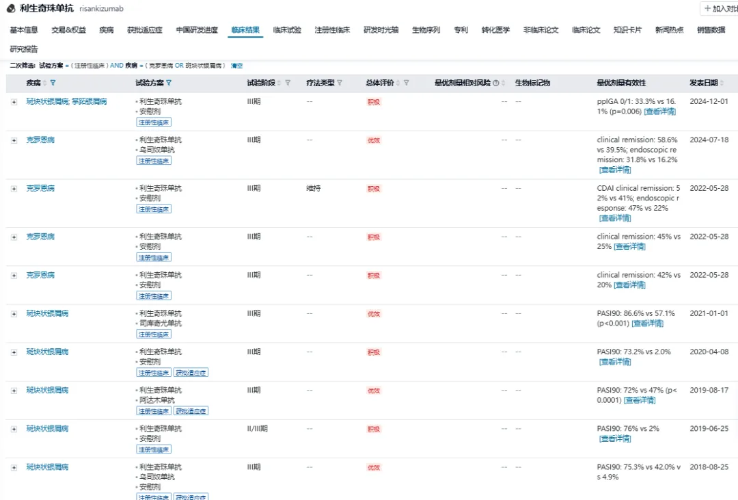The image size is (738, 500).
Task: Switch to the 临床试验 tab
Action: coord(287,30)
